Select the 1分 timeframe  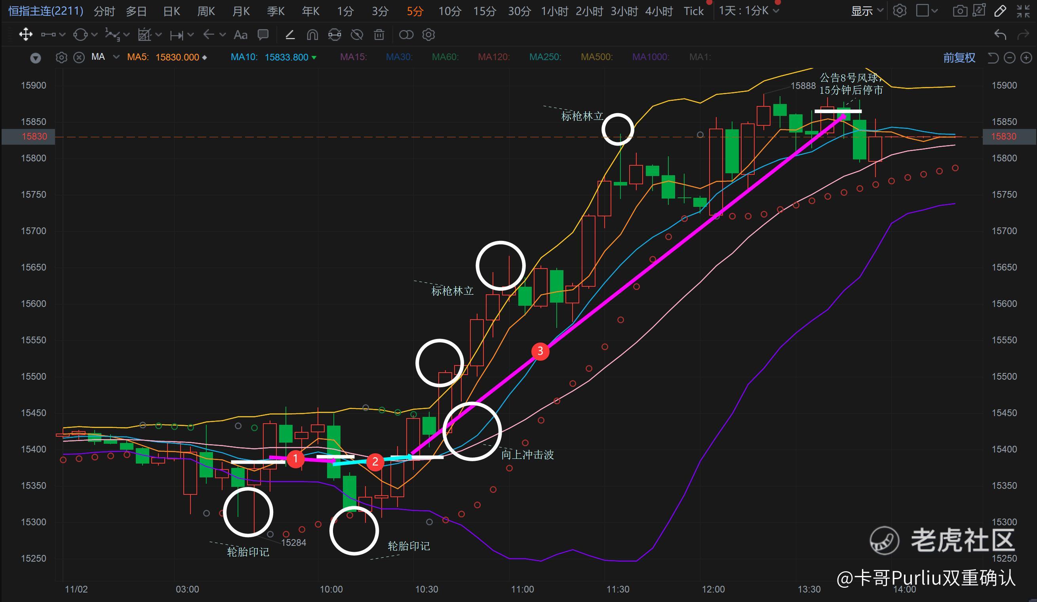pos(345,11)
